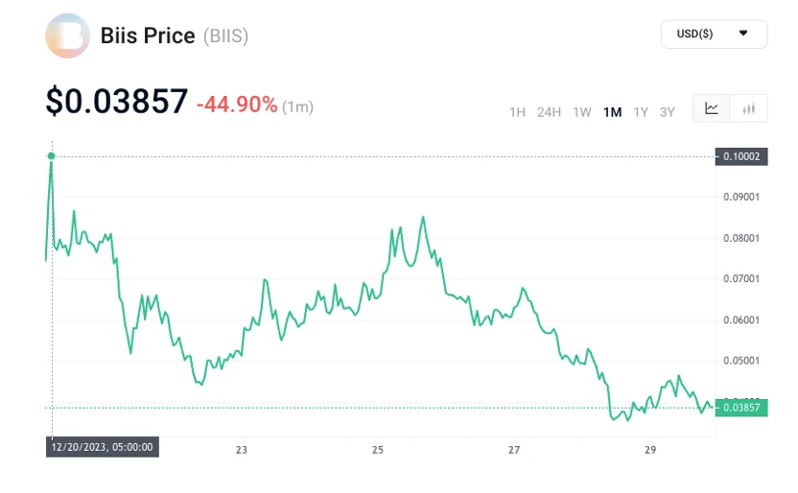Switch to candlestick chart view
The image size is (798, 493).
[x=749, y=109]
